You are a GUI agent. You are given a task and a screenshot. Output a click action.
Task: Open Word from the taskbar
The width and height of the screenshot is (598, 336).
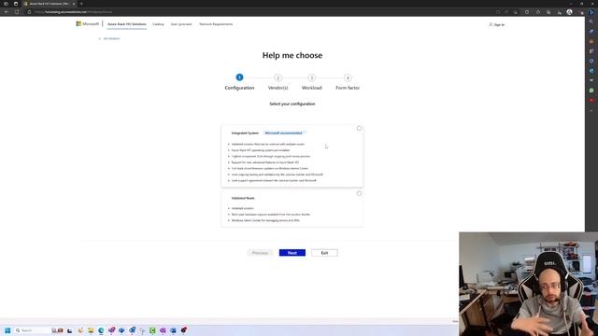(173, 330)
